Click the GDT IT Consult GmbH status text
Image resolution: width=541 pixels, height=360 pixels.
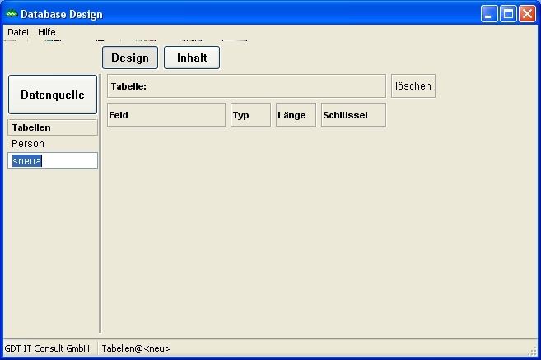click(x=47, y=348)
